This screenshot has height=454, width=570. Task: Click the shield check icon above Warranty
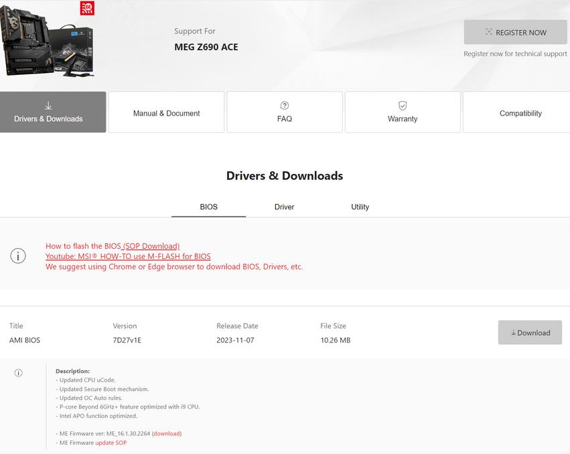[403, 105]
